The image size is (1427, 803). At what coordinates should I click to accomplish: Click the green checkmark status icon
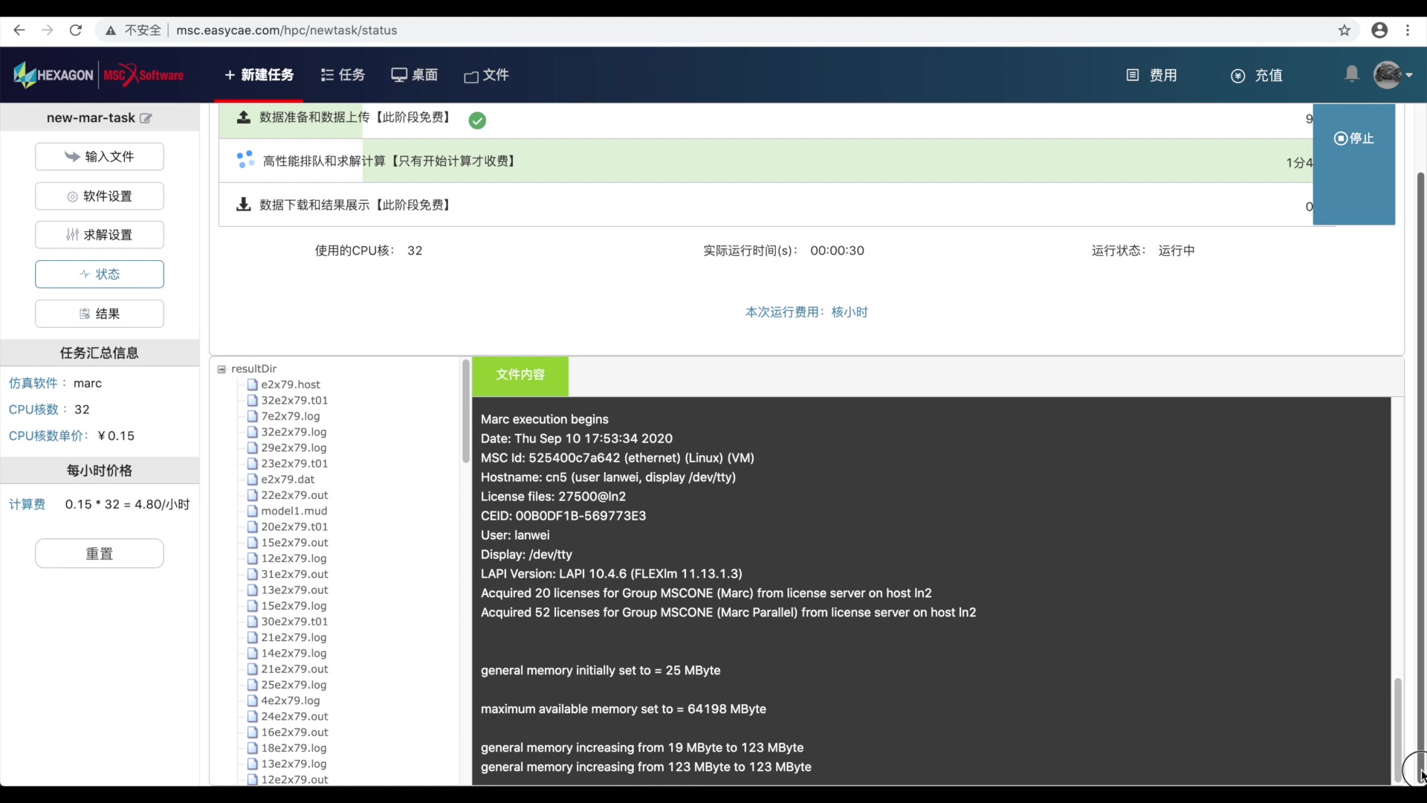coord(477,120)
